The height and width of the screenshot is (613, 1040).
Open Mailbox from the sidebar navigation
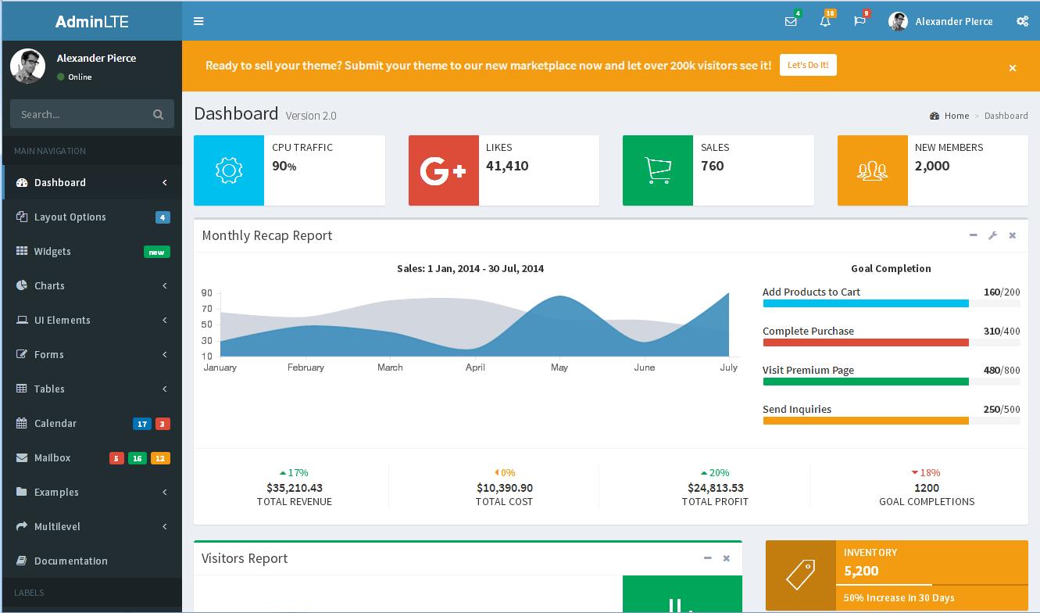click(52, 457)
